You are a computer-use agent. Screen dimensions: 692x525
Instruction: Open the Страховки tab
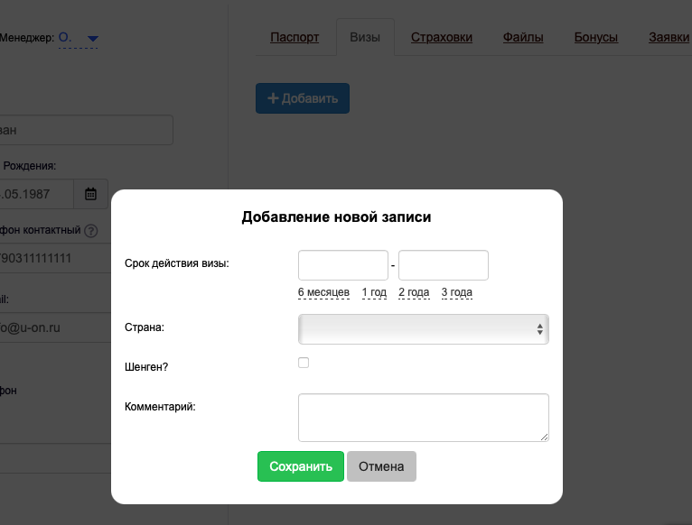(442, 38)
